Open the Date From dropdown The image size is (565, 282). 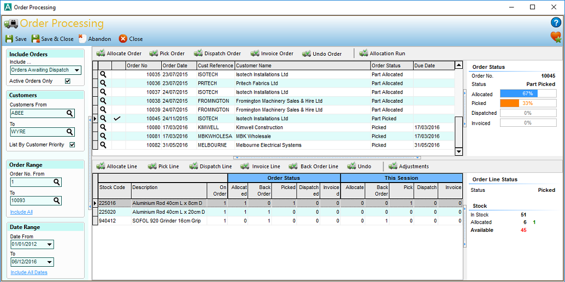tap(50, 244)
